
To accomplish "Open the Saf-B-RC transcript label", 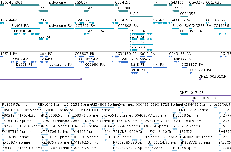I will point(137,42).
